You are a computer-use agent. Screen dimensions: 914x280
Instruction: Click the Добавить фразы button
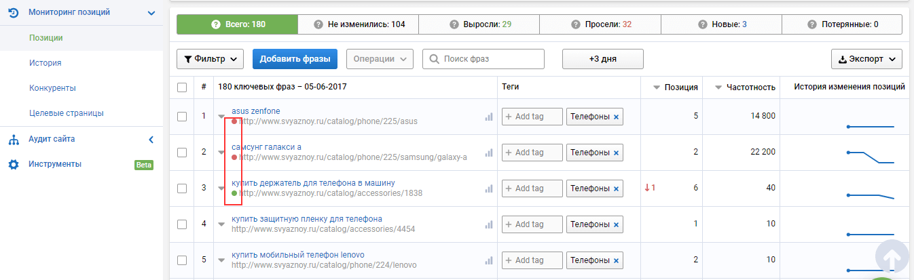[295, 59]
